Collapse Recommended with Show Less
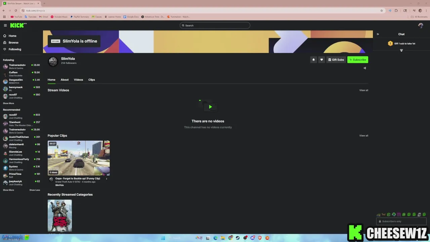 (35, 190)
